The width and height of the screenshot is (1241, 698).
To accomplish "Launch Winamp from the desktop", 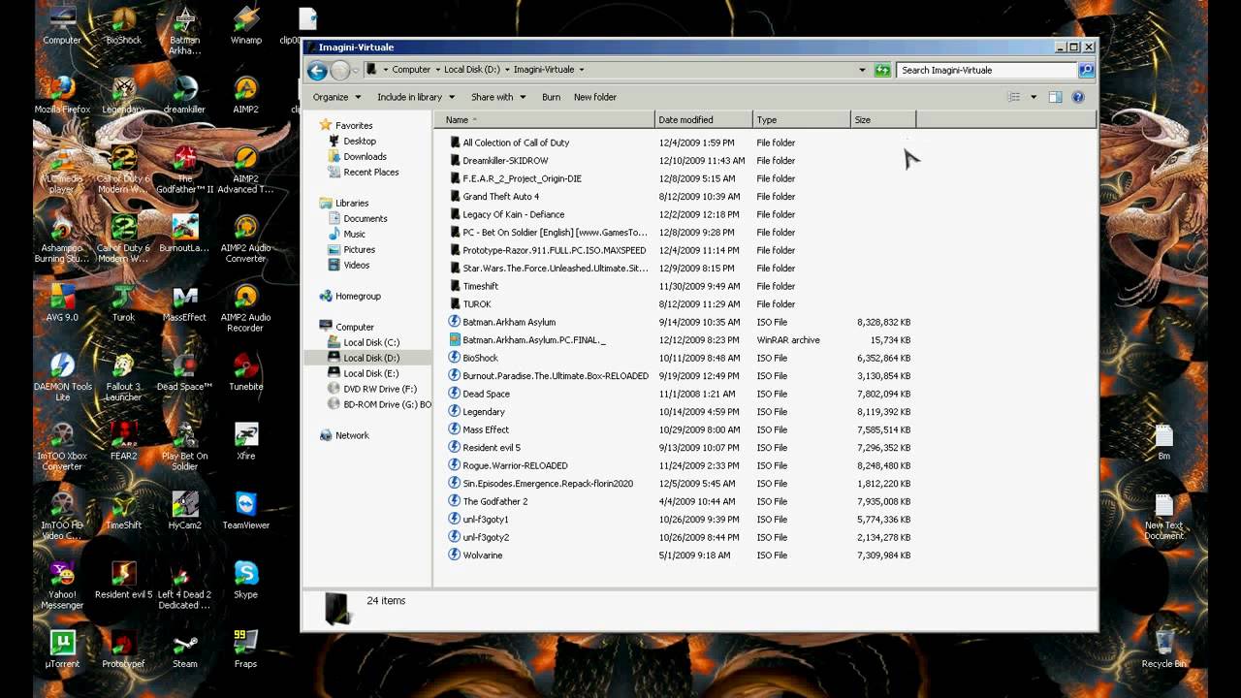I will [x=246, y=26].
